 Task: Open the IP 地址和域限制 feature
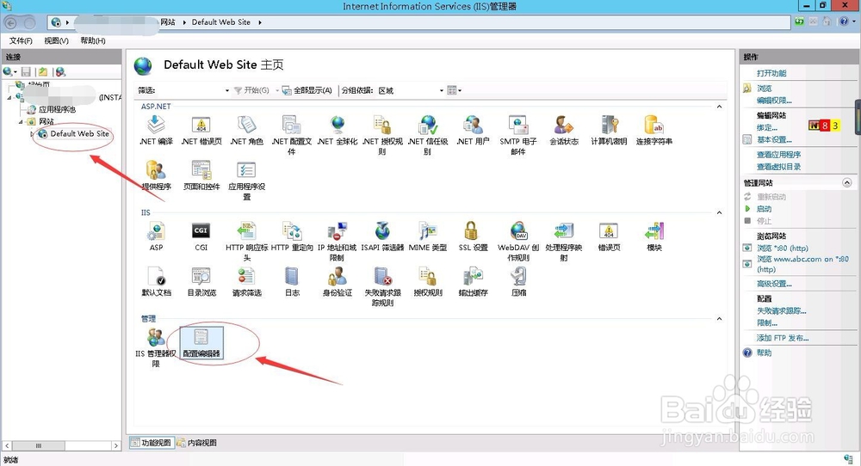337,242
